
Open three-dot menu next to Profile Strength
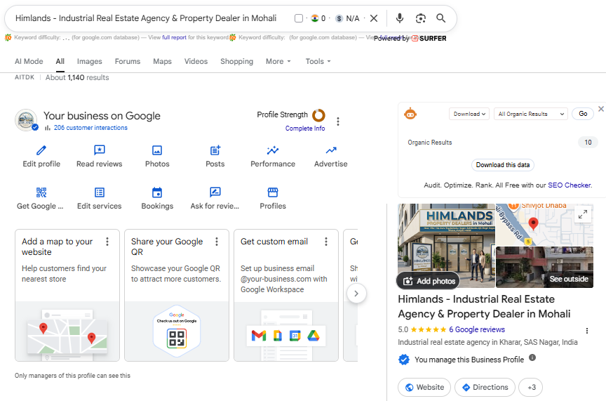point(338,121)
